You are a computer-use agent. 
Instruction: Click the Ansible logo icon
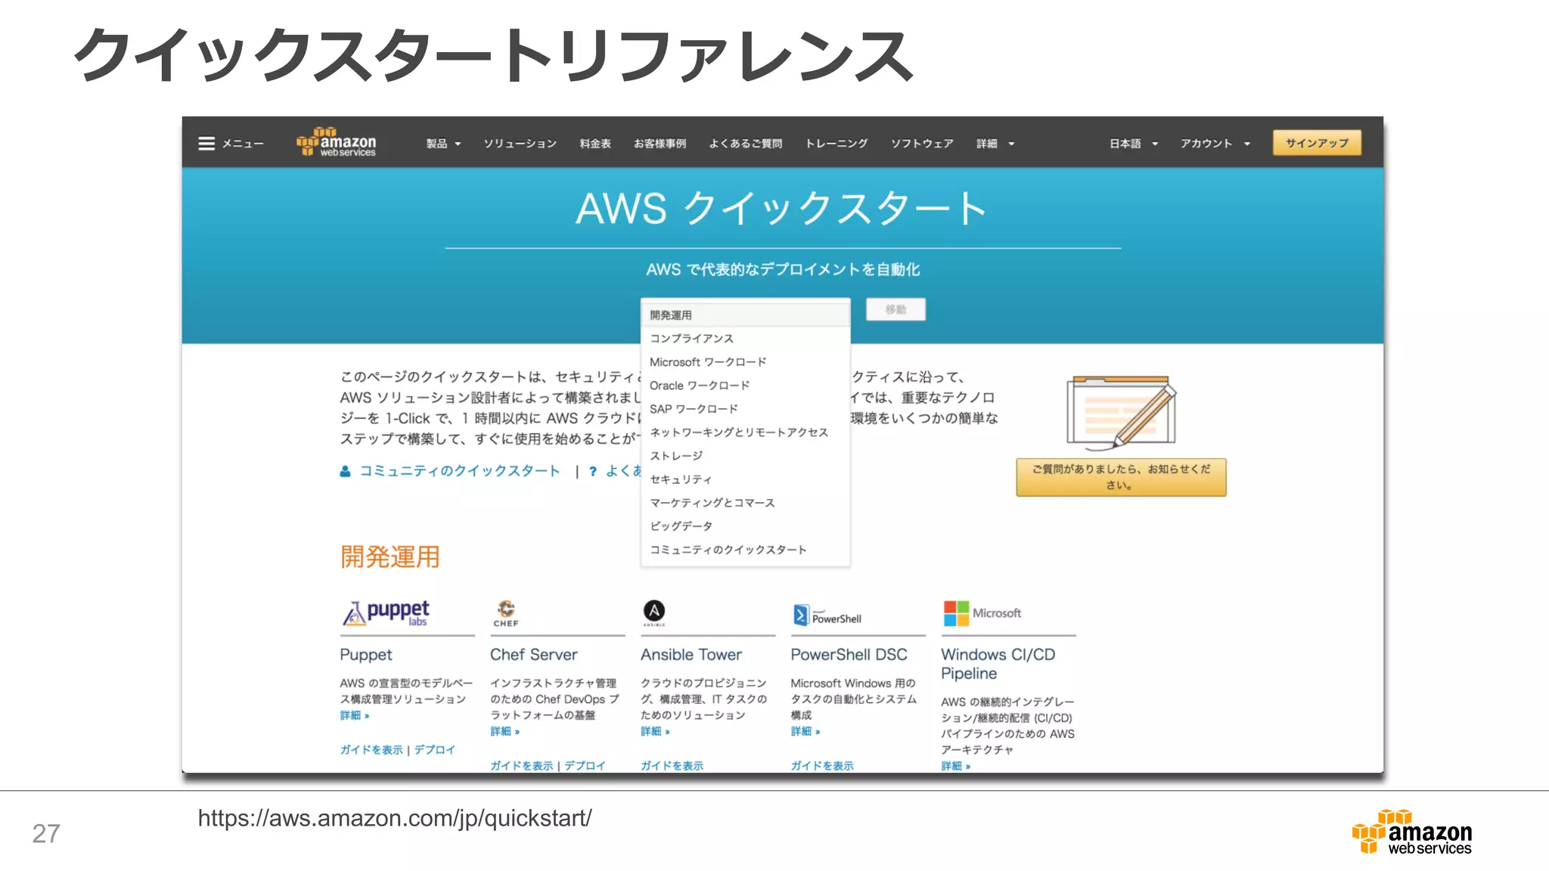[x=654, y=612]
